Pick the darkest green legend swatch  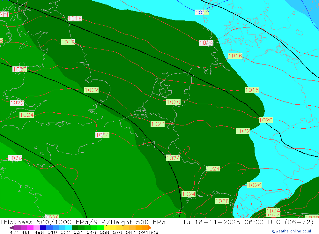pyautogui.click(x=75, y=228)
